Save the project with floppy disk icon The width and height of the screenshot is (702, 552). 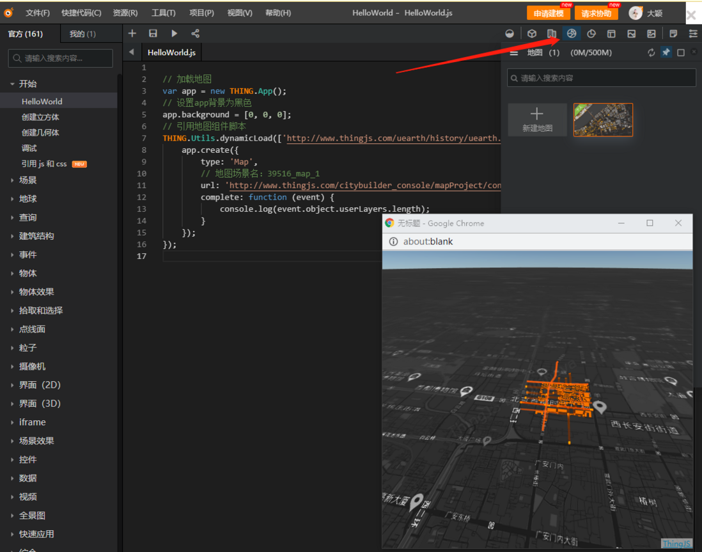point(153,34)
